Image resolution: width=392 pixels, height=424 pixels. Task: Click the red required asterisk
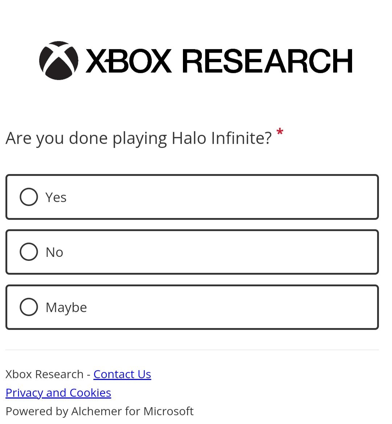pyautogui.click(x=279, y=132)
